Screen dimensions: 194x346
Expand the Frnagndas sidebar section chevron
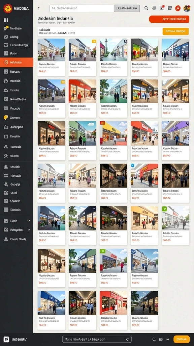point(29,230)
